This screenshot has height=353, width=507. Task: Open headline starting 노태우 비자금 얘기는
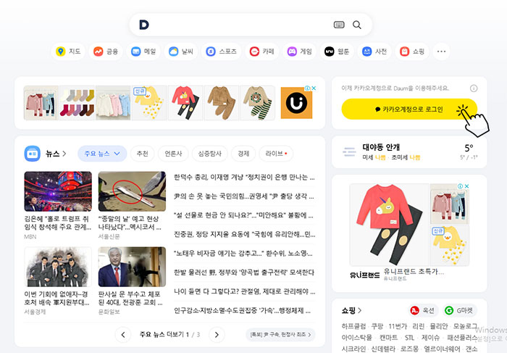243,253
